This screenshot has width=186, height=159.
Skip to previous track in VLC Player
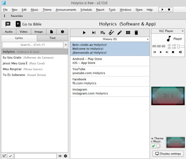(155, 52)
